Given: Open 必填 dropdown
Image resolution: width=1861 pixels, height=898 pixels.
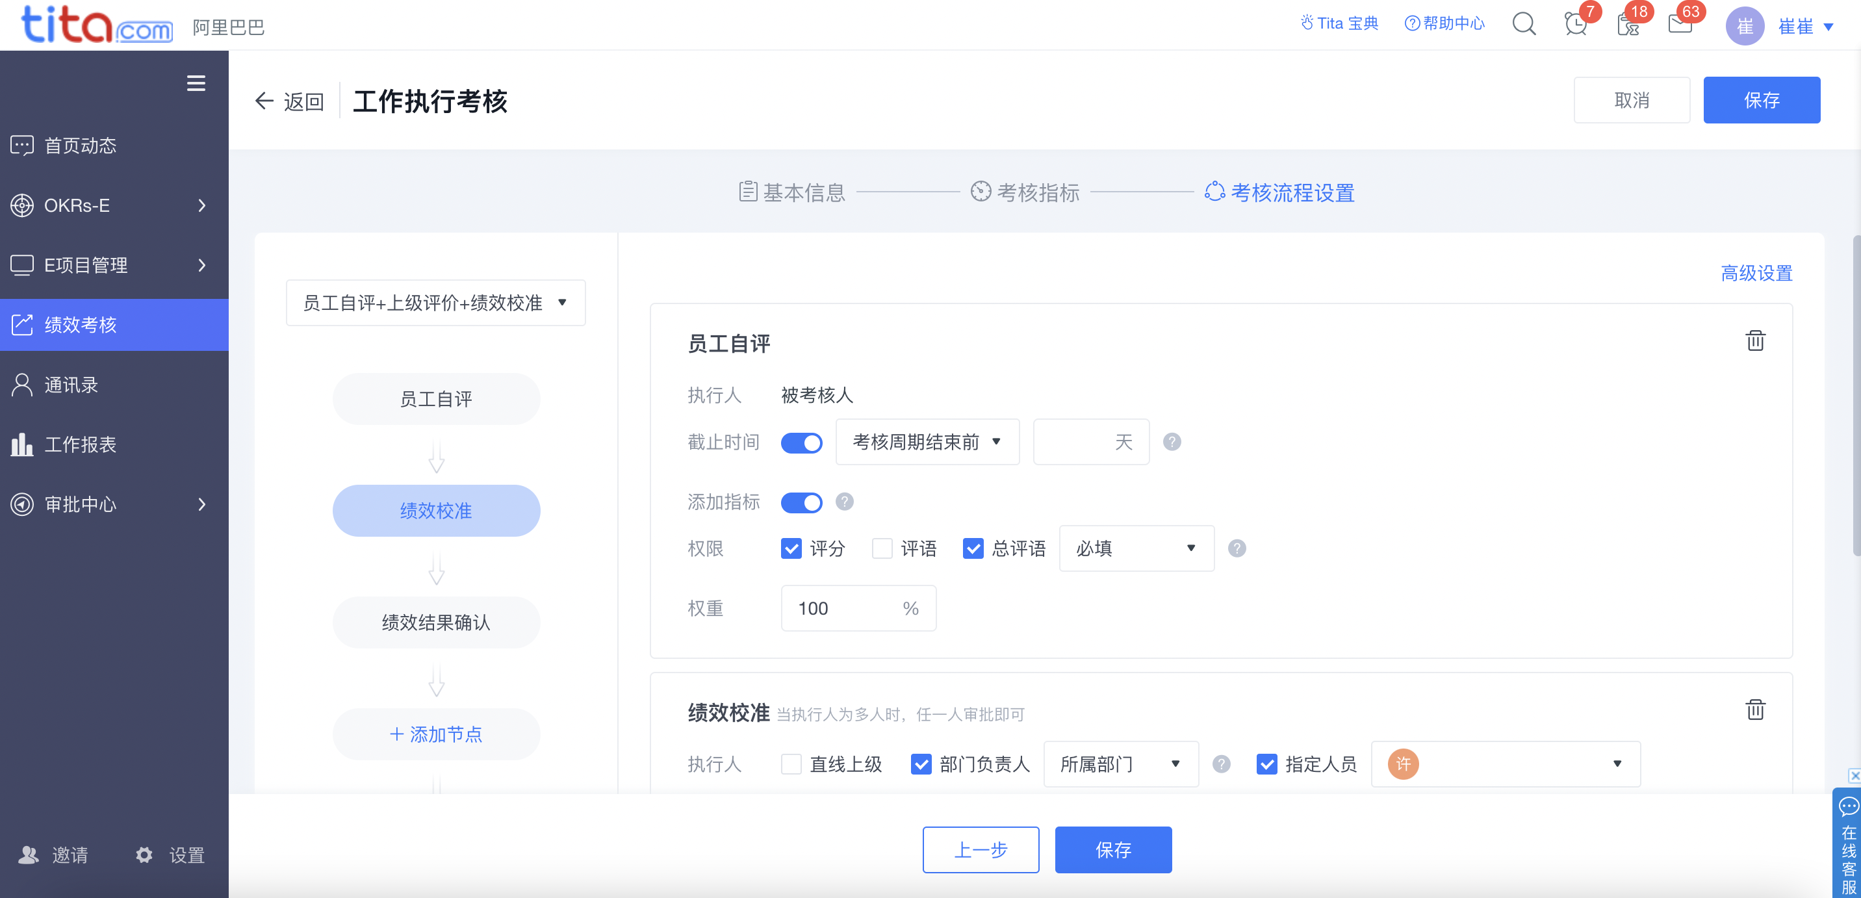Looking at the screenshot, I should point(1136,548).
